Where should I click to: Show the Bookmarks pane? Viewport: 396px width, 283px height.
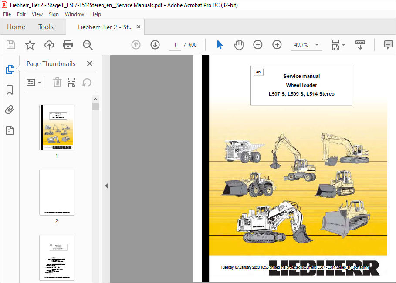tap(10, 90)
